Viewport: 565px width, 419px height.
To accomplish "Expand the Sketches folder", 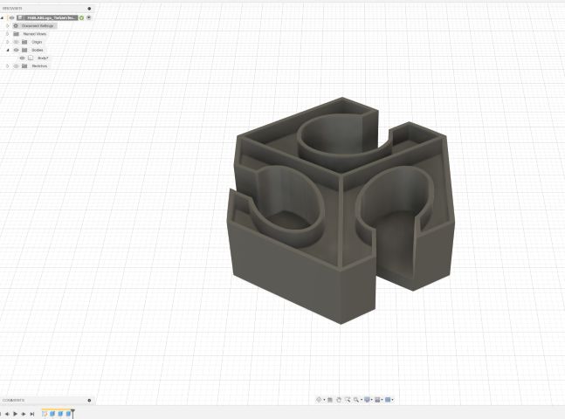I will click(x=7, y=66).
